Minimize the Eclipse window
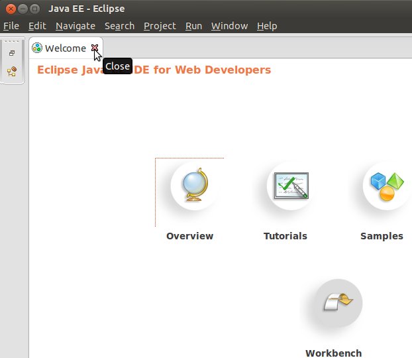The width and height of the screenshot is (412, 358). pyautogui.click(x=23, y=9)
